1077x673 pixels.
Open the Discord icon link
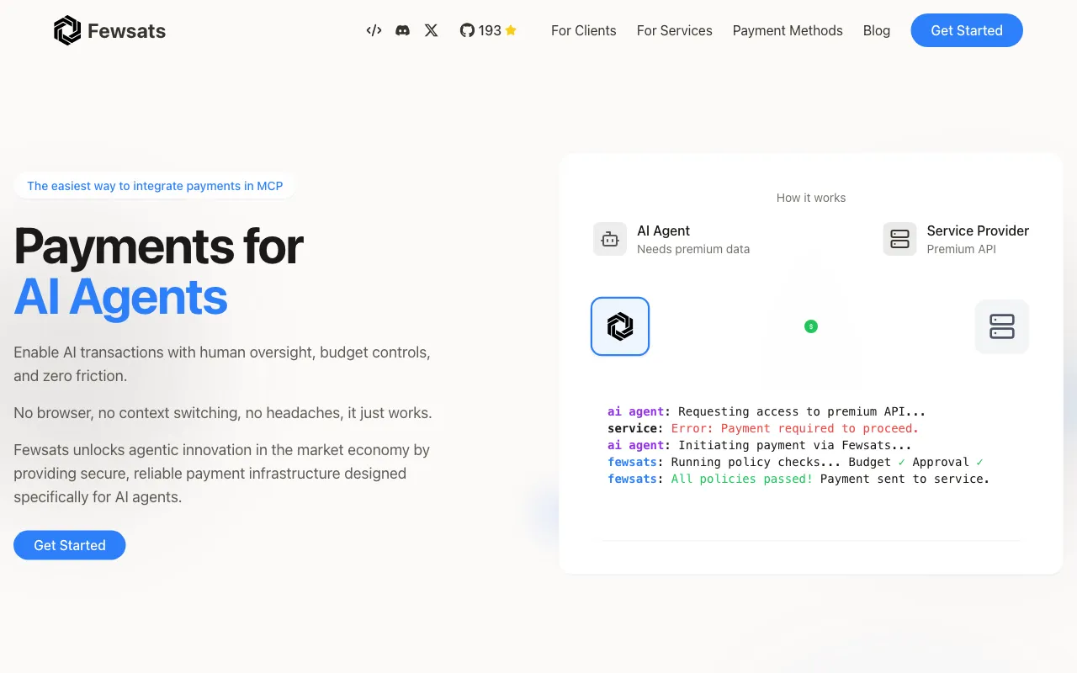[x=403, y=30]
